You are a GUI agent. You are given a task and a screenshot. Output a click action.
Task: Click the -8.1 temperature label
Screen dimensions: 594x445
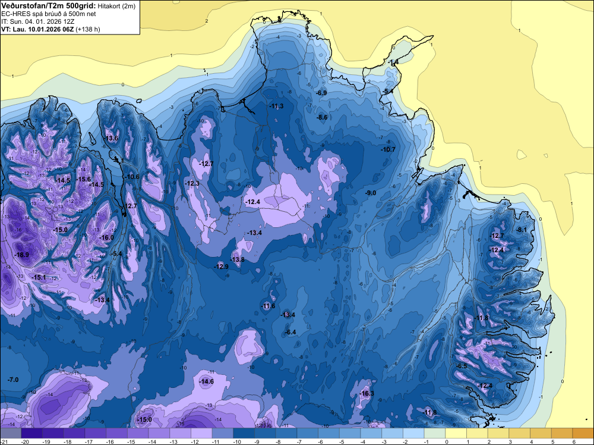[x=522, y=230]
